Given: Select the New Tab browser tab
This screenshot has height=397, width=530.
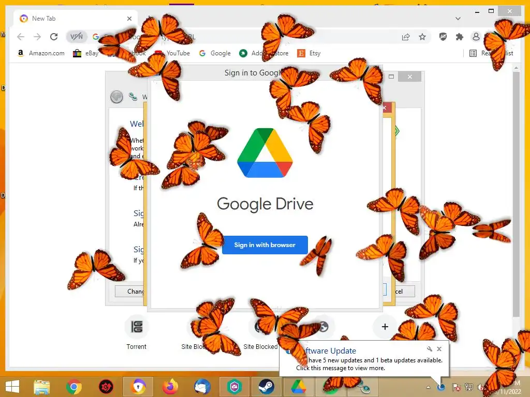Looking at the screenshot, I should (75, 19).
